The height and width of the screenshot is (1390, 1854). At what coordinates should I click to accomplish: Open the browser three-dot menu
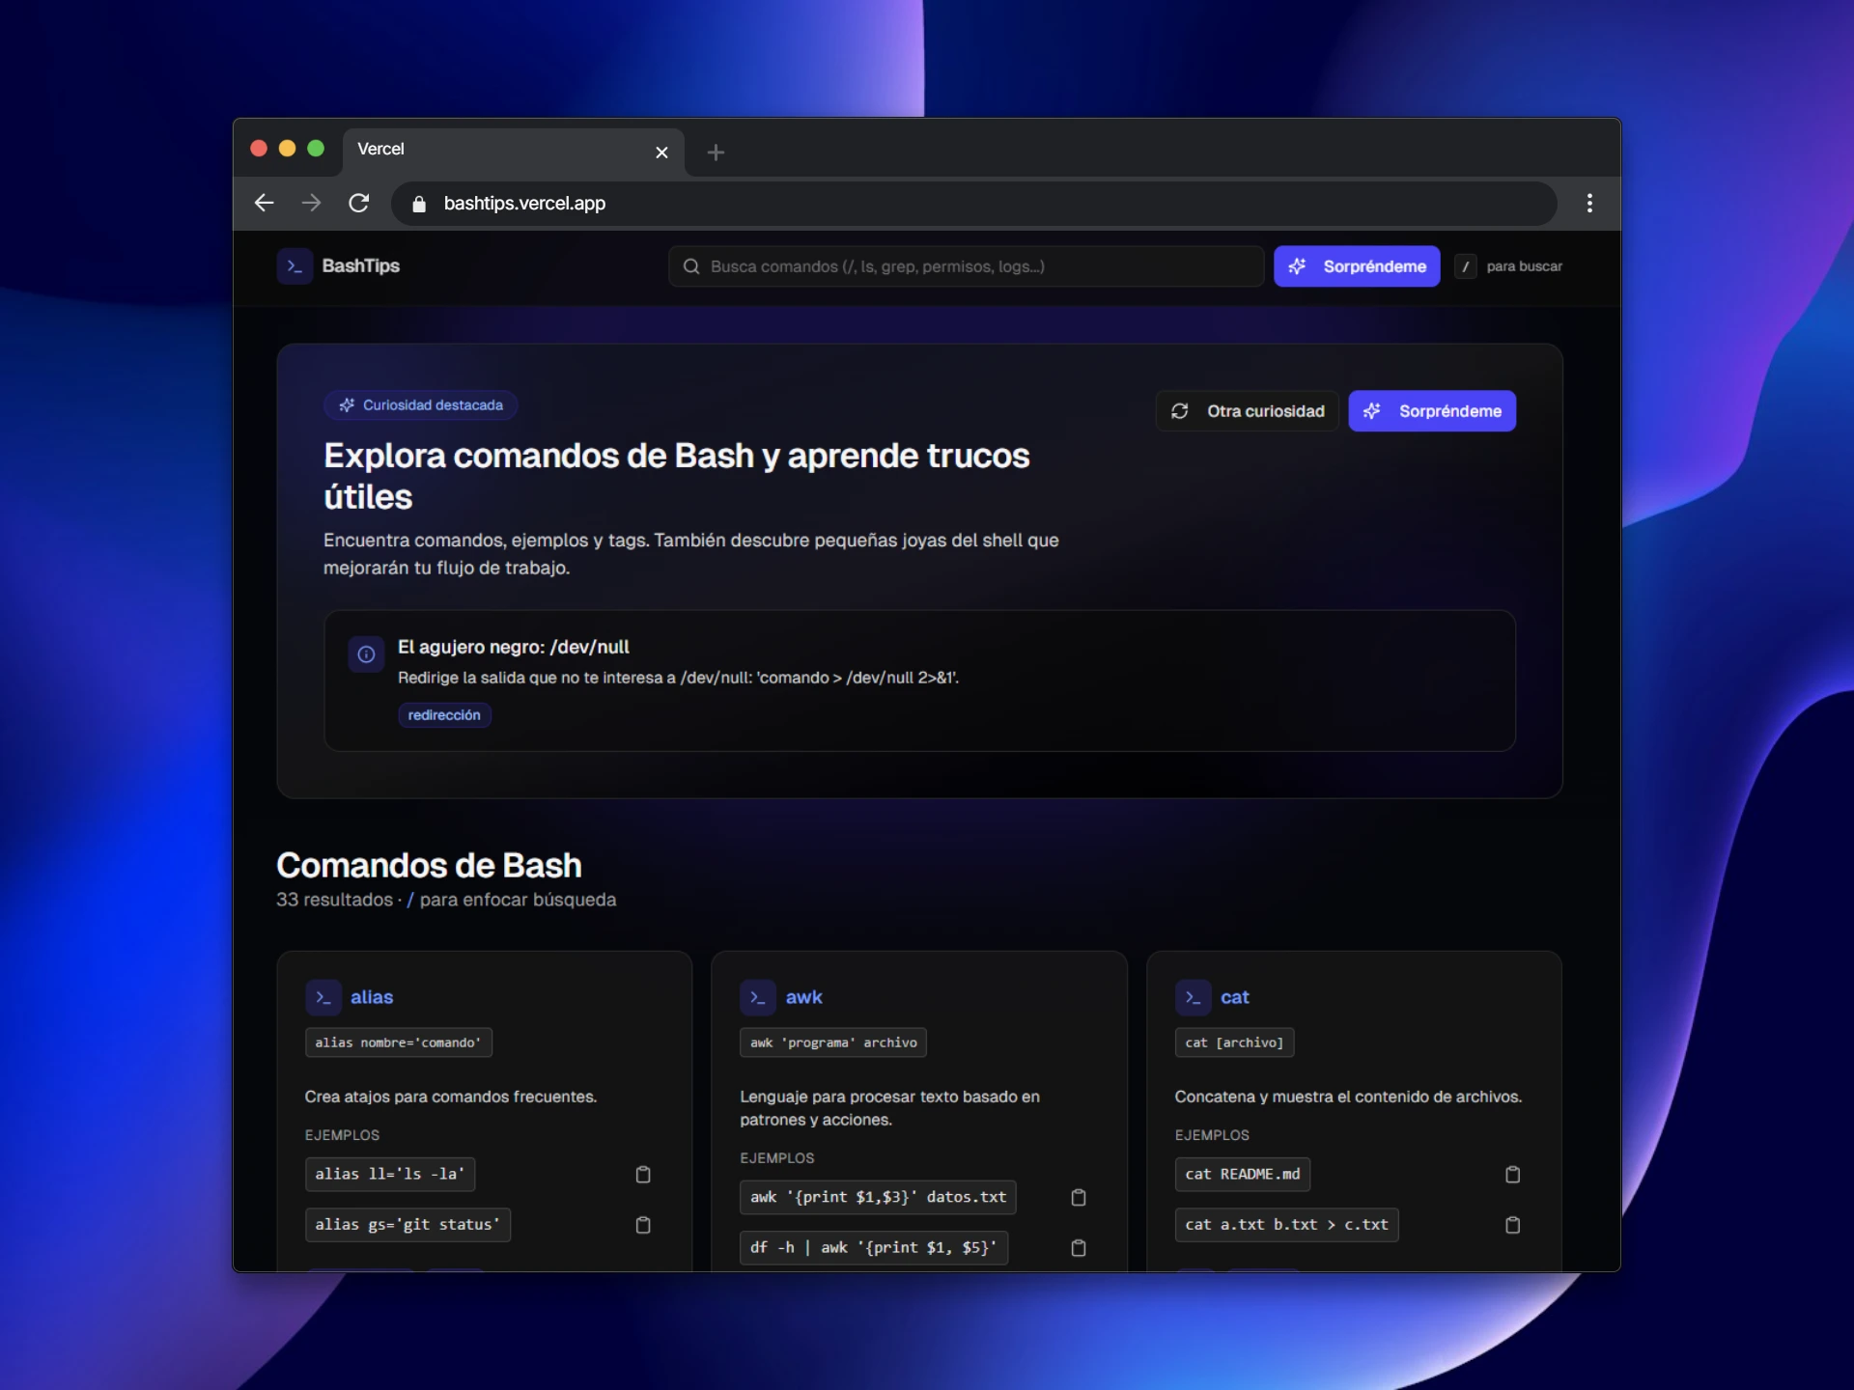[1589, 204]
